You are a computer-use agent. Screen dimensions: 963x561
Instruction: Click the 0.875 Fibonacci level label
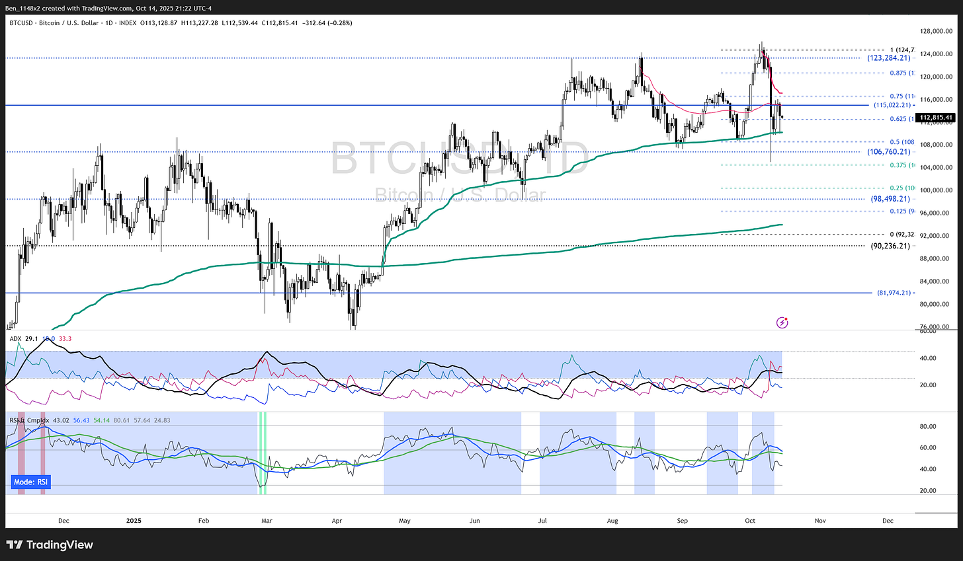902,73
